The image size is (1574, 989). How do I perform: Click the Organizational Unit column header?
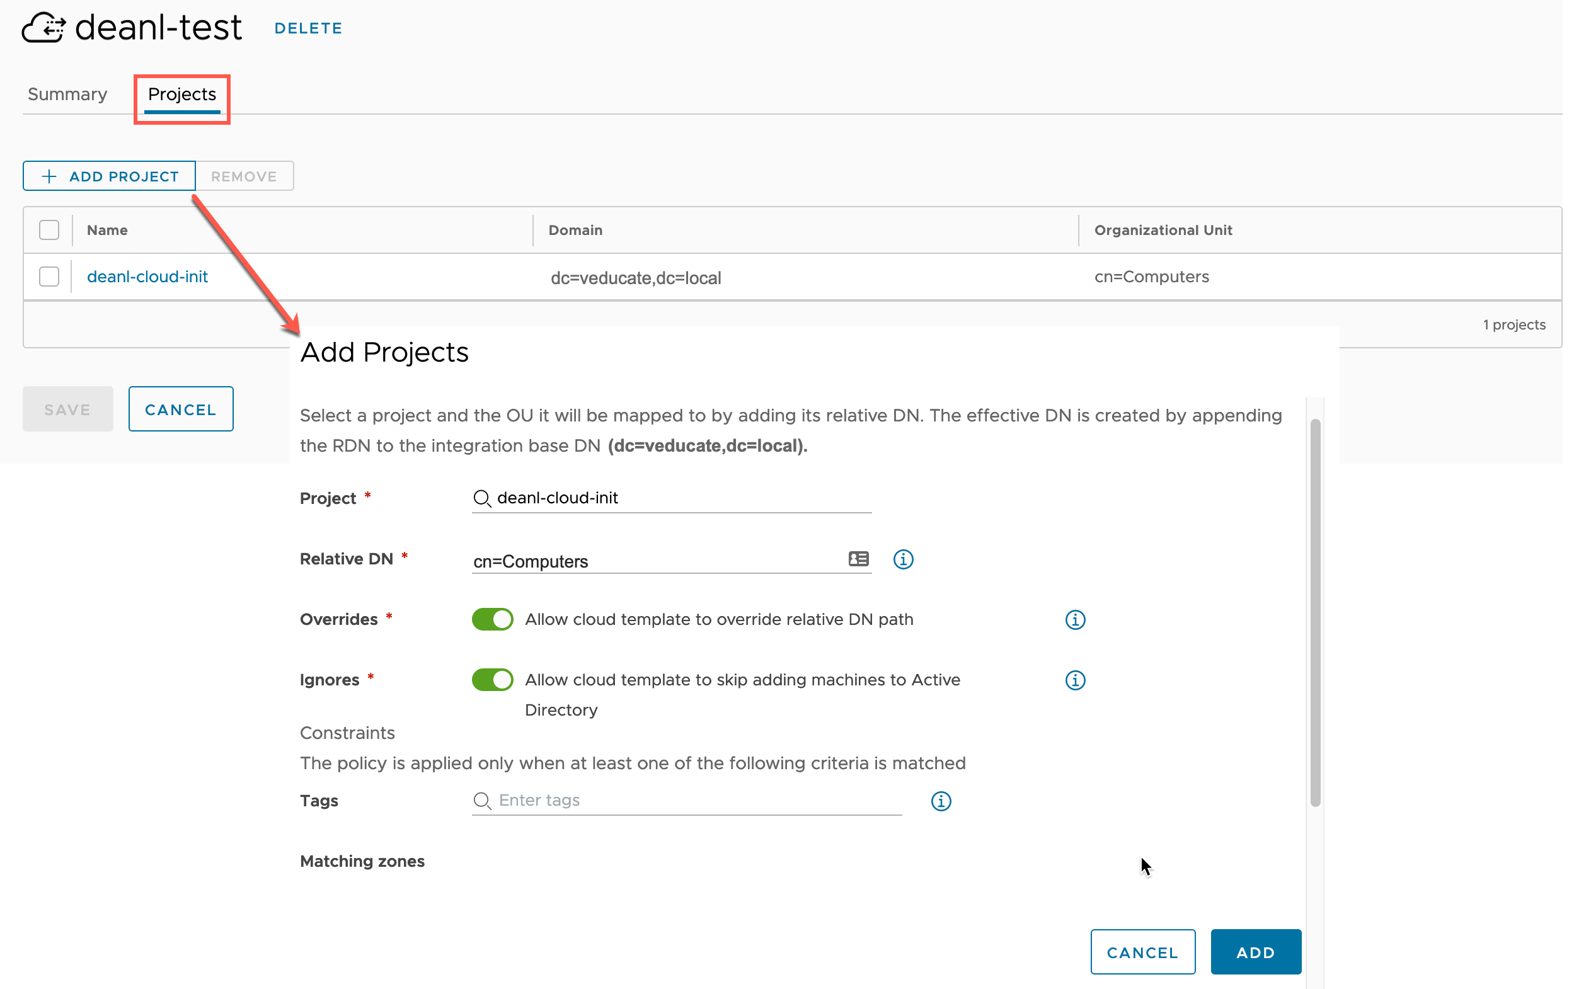pos(1164,230)
